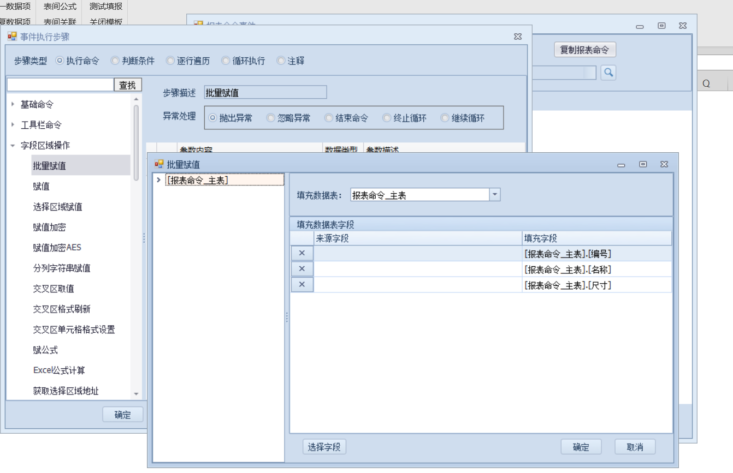Select the 循环执行 radio button
Image resolution: width=733 pixels, height=473 pixels.
226,61
